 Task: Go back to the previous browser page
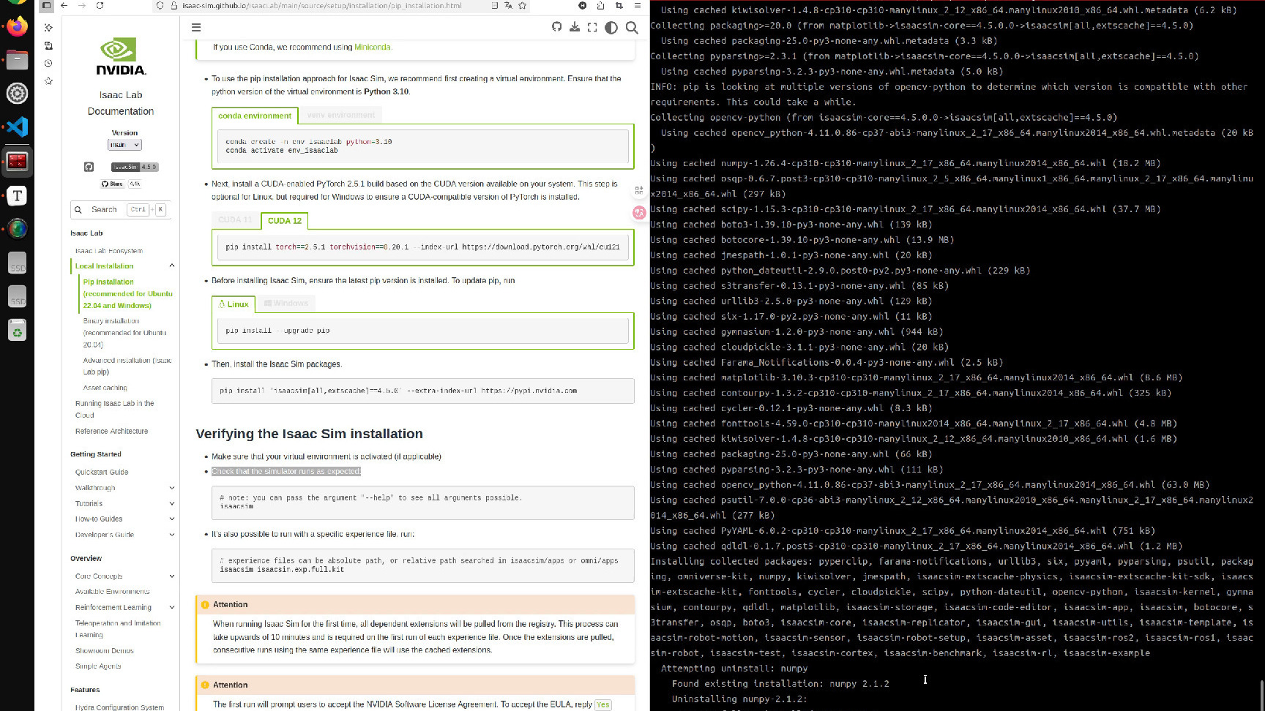click(x=64, y=5)
